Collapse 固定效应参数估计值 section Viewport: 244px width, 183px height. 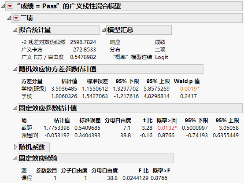coord(15,108)
